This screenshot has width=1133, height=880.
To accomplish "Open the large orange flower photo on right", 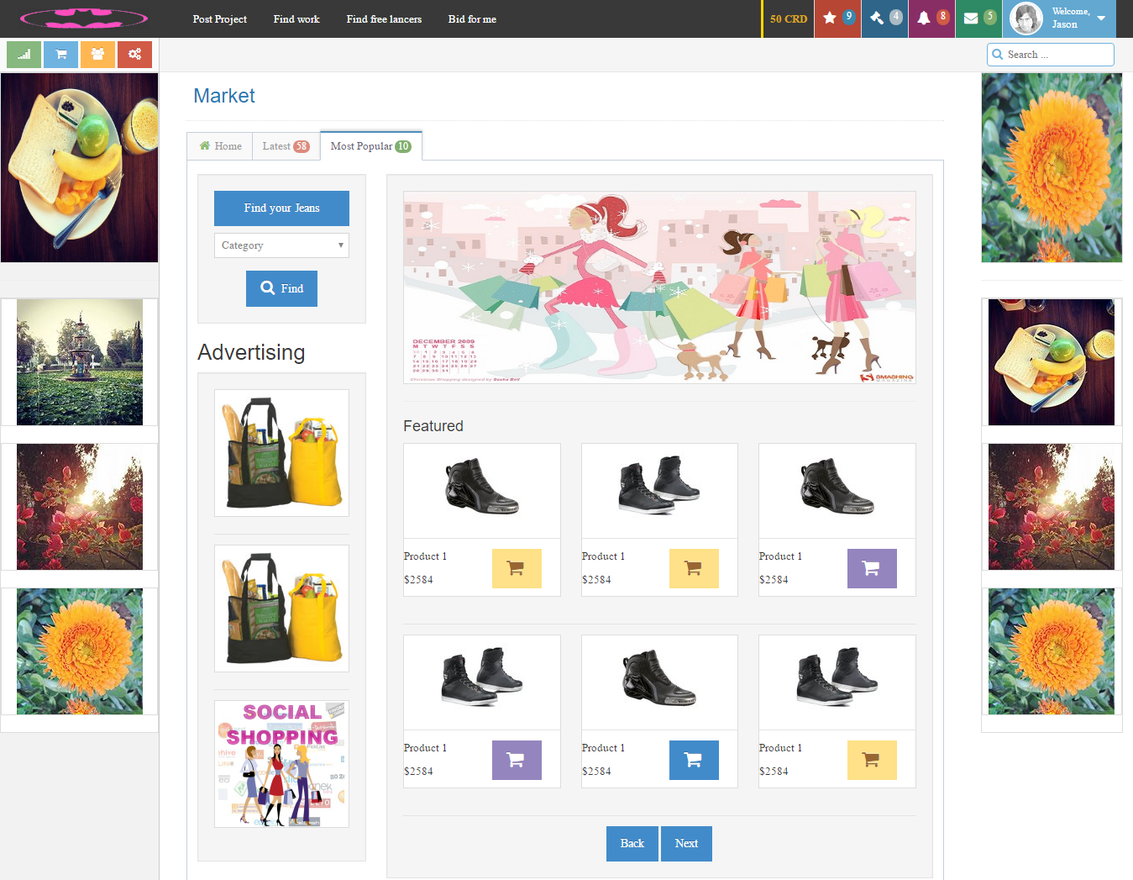I will coord(1052,168).
